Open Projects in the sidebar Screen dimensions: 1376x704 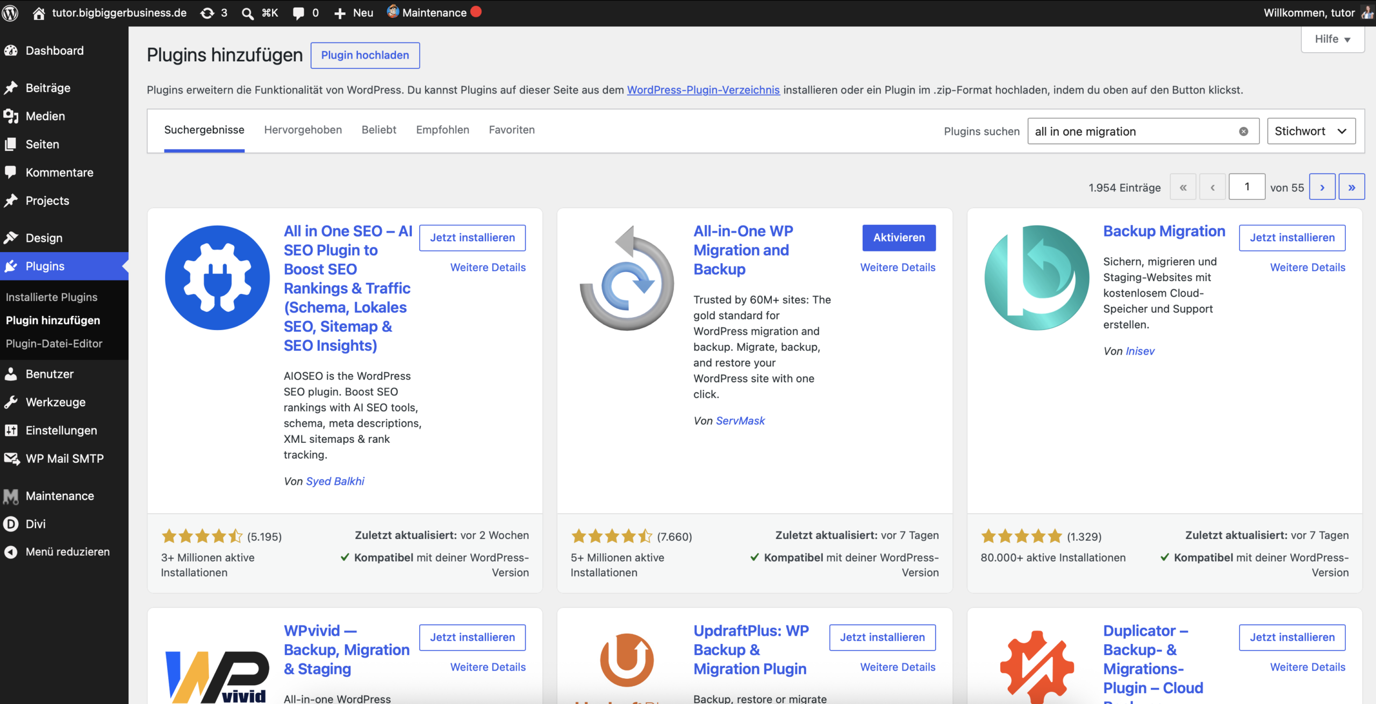[x=47, y=200]
